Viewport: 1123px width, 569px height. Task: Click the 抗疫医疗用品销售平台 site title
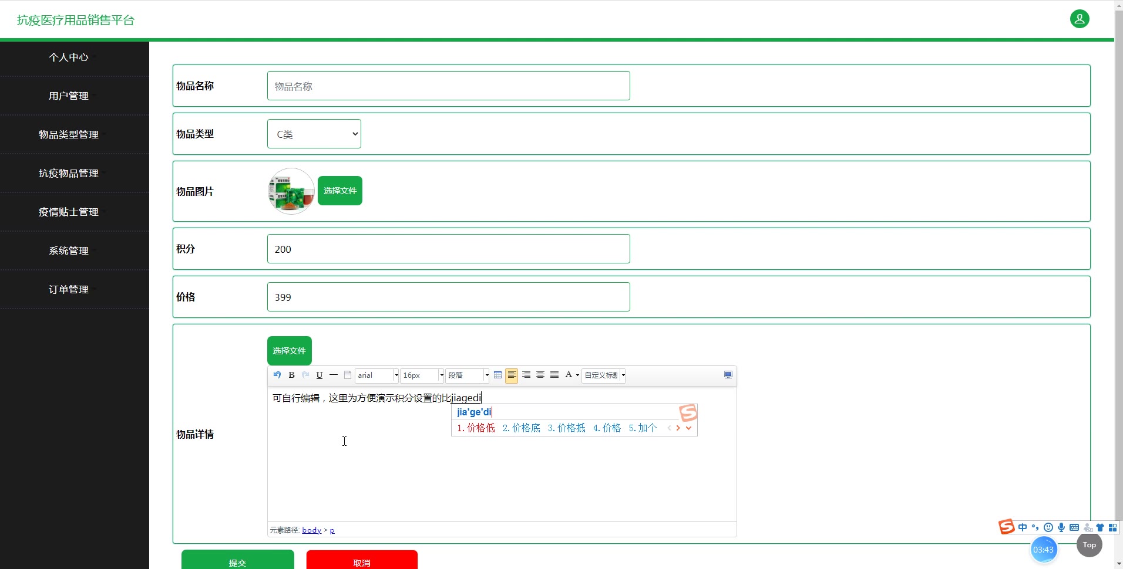(76, 20)
